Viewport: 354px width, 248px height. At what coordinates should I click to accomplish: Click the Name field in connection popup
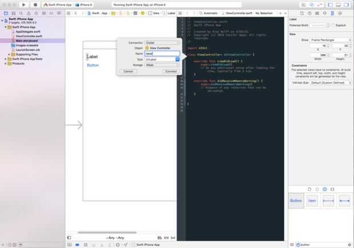pos(162,54)
